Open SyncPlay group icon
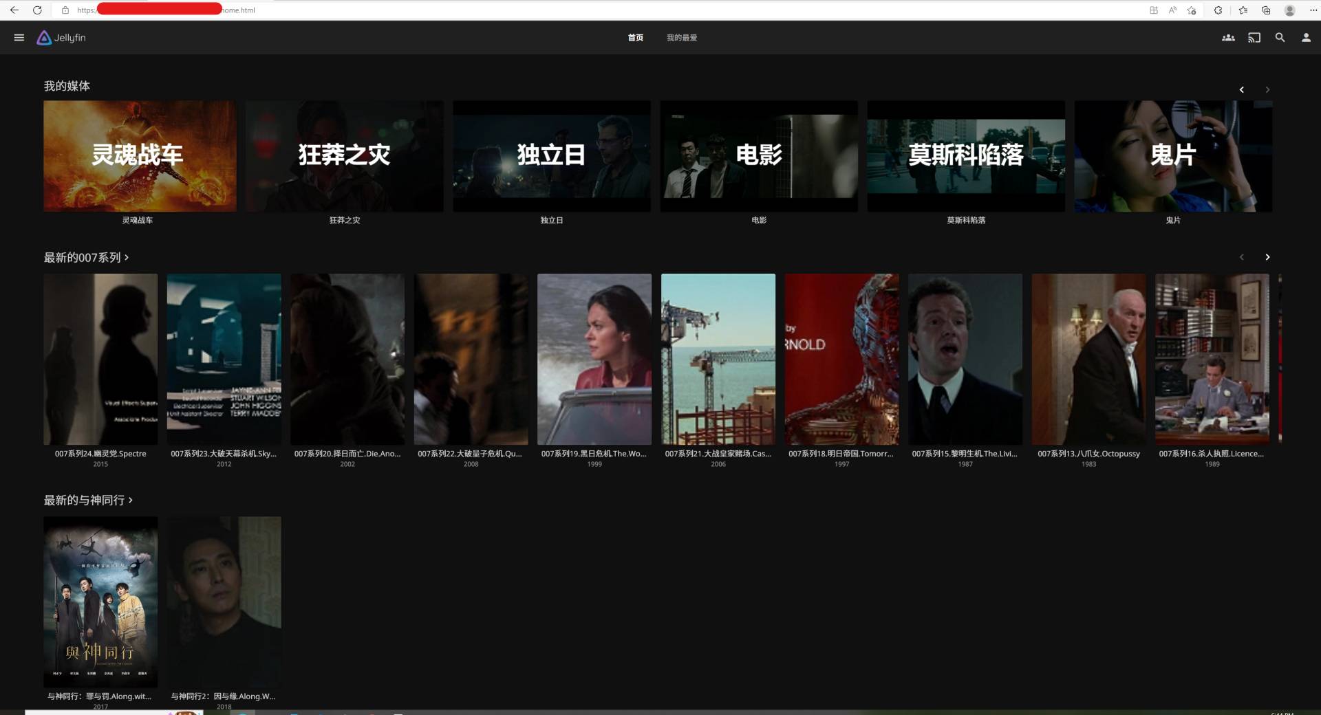 [x=1228, y=38]
